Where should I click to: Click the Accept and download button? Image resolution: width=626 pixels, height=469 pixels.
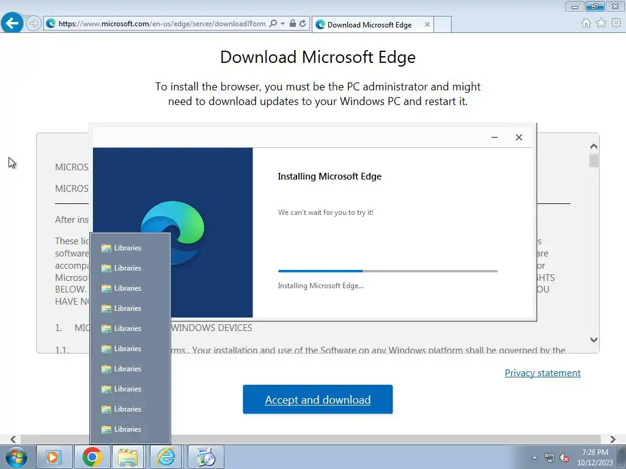point(318,399)
